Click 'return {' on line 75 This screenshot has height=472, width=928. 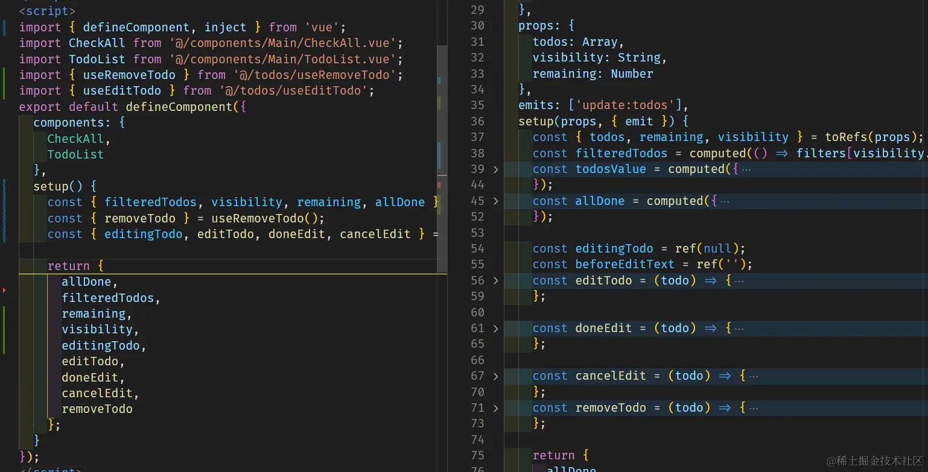561,455
